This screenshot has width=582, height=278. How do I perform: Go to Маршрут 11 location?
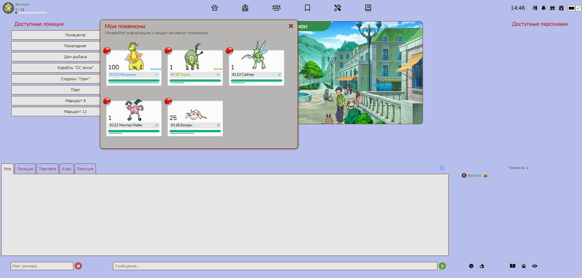tap(56, 111)
